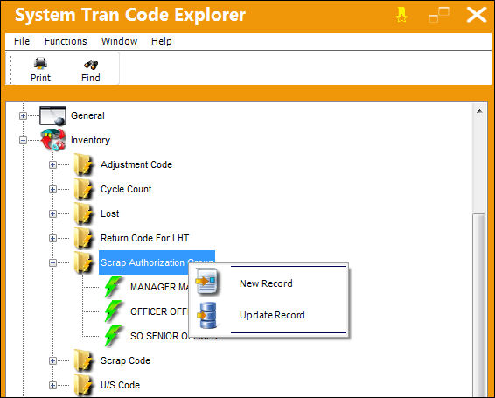The height and width of the screenshot is (398, 495).
Task: Select the Inventory tree item
Action: (90, 140)
